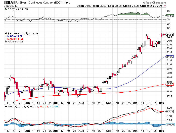Click the red down-triangle after the Chg value
The height and width of the screenshot is (133, 176).
(165, 6)
